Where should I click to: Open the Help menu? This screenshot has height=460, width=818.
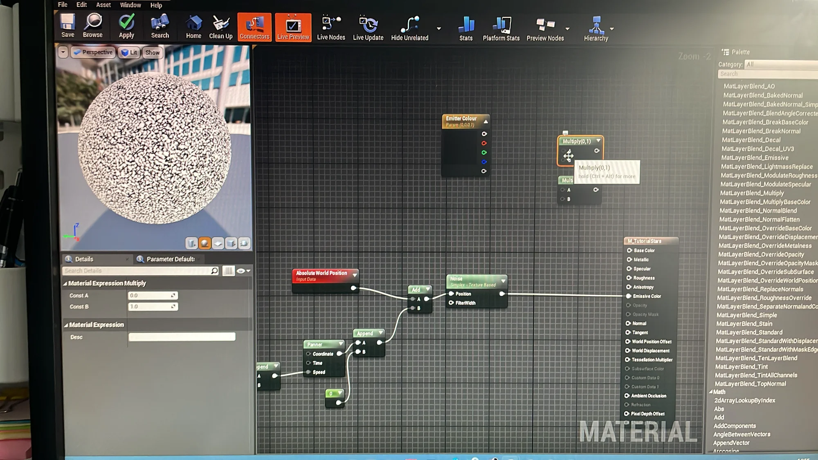click(156, 5)
